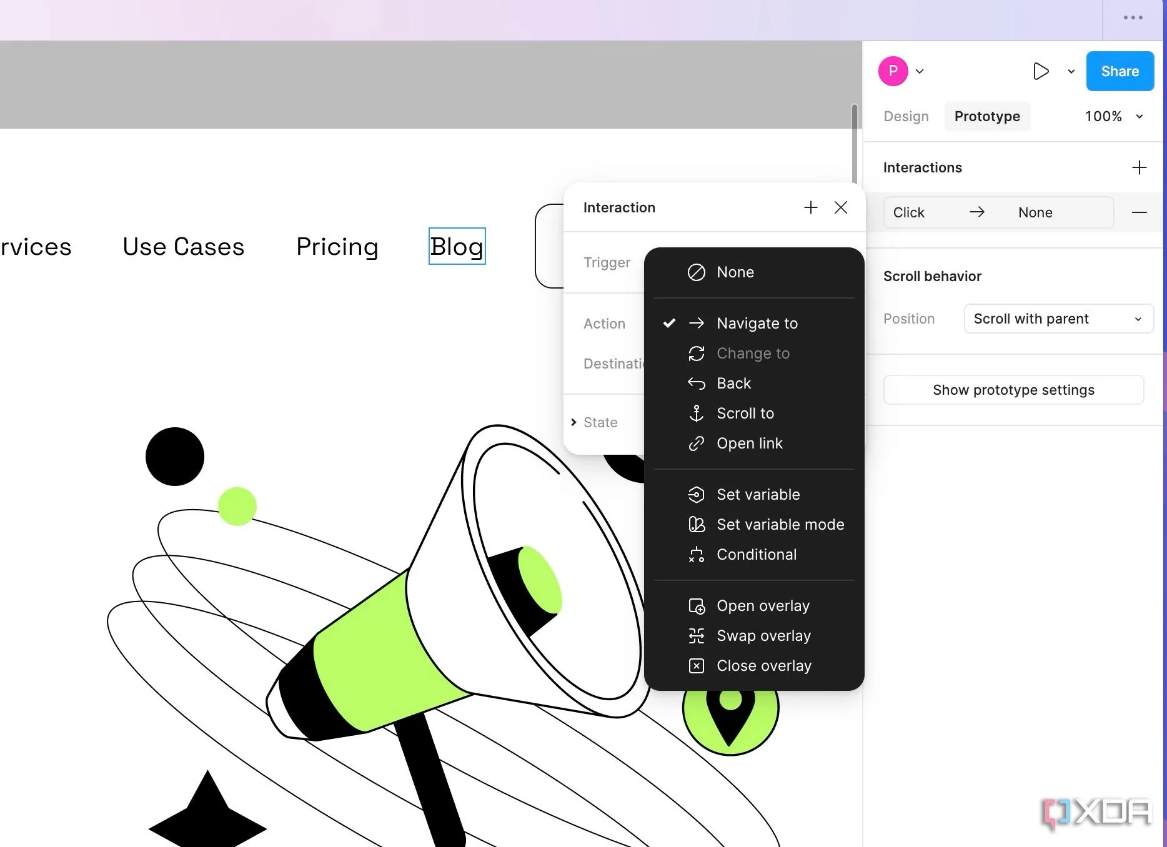Select the Use Cases nav text
This screenshot has height=847, width=1167.
(x=183, y=246)
